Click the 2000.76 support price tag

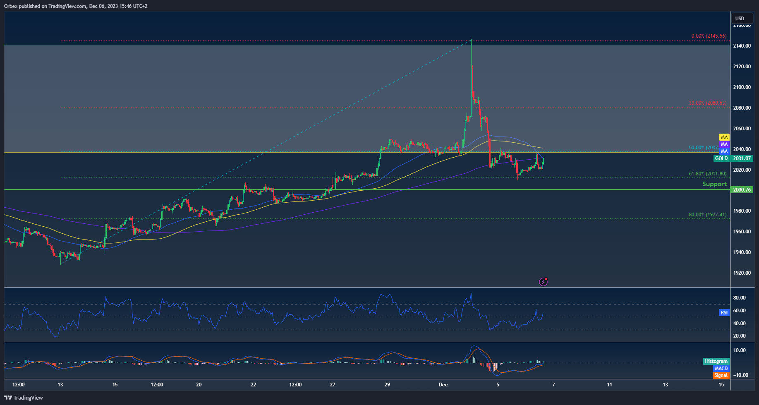pos(742,190)
